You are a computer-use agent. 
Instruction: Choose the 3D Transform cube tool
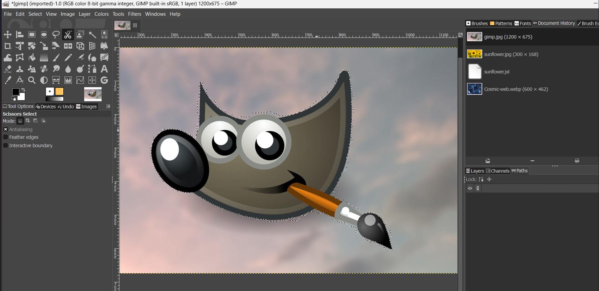click(80, 46)
